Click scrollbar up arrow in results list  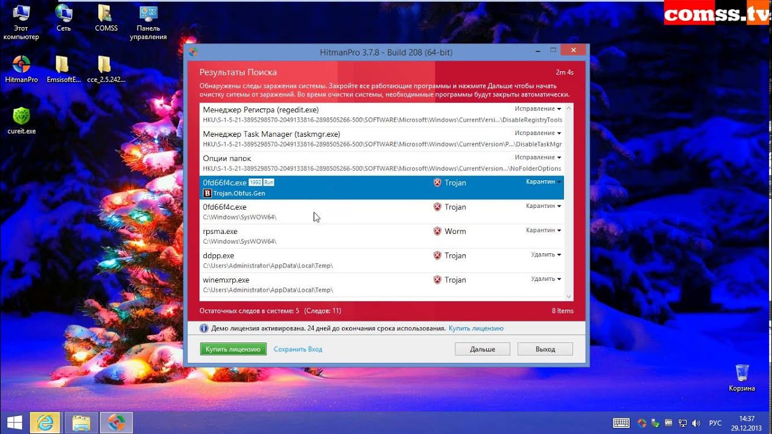click(x=568, y=108)
